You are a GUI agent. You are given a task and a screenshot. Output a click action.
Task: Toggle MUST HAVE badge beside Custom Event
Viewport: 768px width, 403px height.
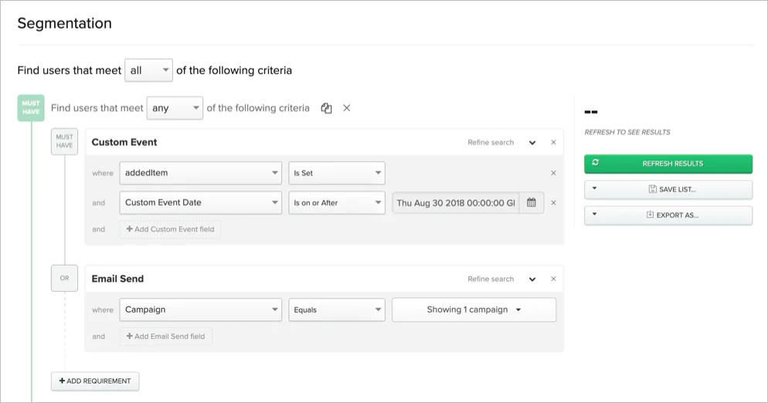(x=64, y=142)
